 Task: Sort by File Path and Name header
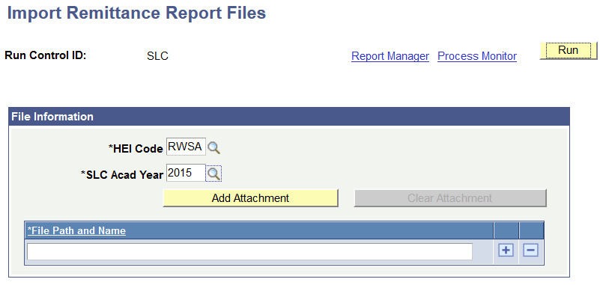(76, 231)
